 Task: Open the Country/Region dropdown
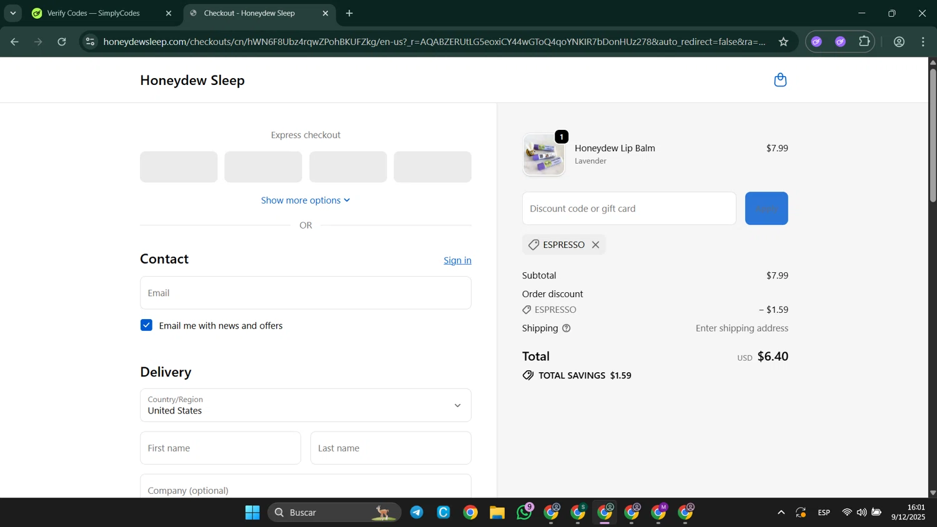305,405
